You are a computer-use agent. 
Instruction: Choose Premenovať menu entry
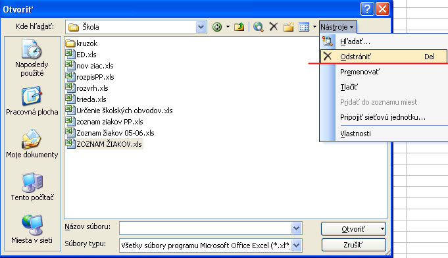[x=360, y=72]
